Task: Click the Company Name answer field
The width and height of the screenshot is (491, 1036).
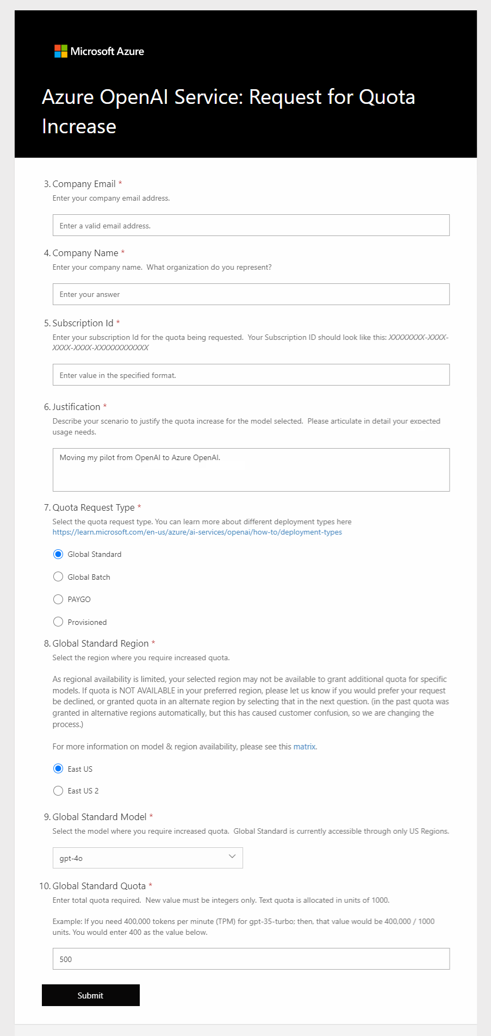Action: click(251, 294)
